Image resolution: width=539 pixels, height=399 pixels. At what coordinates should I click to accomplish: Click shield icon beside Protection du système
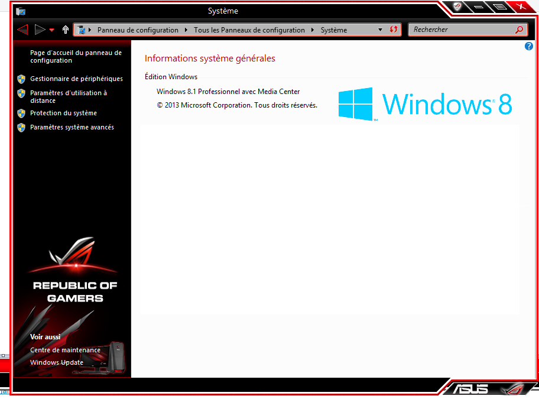pyautogui.click(x=21, y=113)
